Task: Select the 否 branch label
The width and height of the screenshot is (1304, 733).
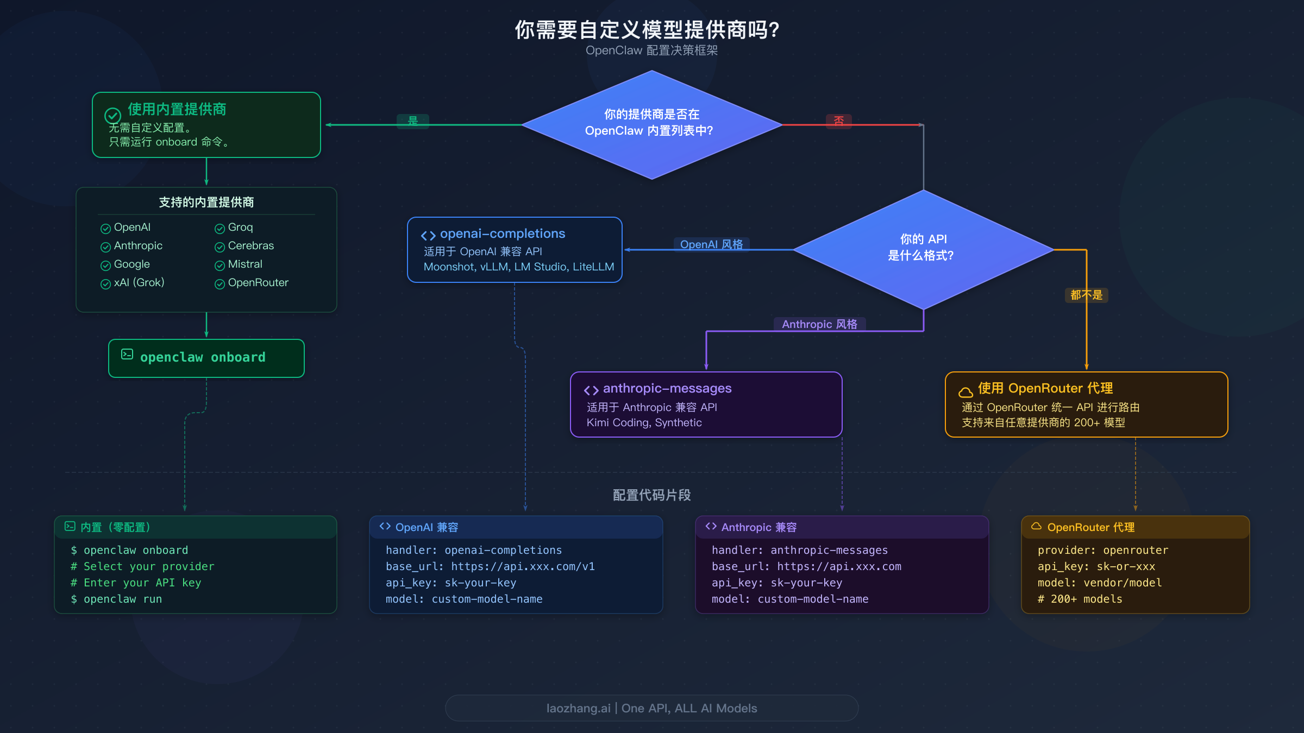Action: [839, 121]
